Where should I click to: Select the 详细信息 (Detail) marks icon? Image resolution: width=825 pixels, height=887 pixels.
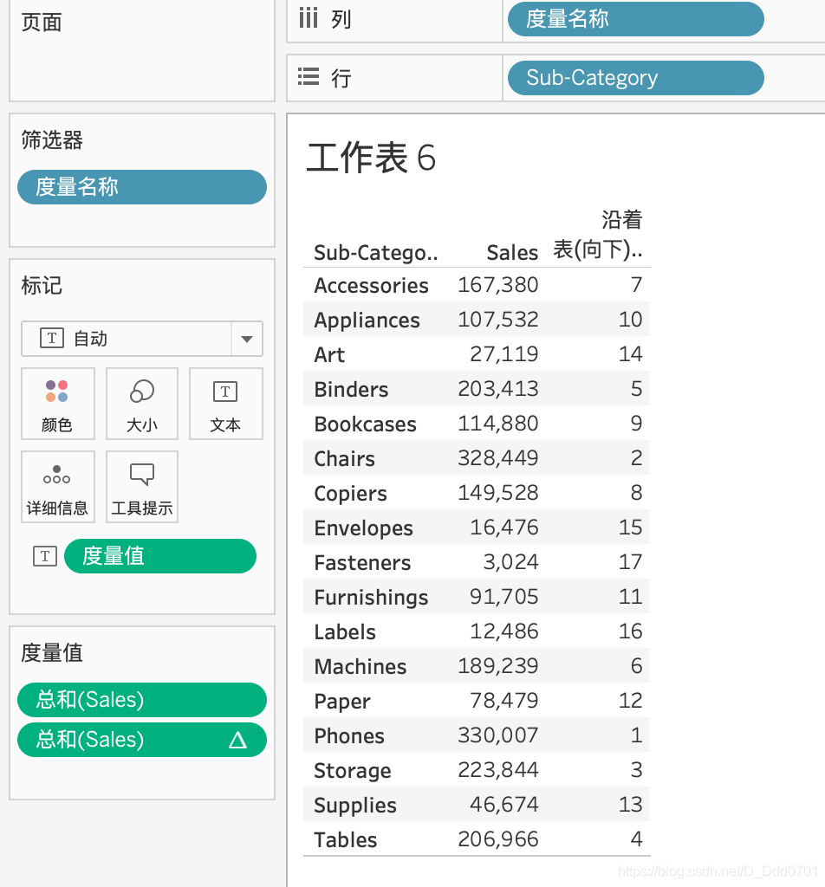tap(57, 486)
